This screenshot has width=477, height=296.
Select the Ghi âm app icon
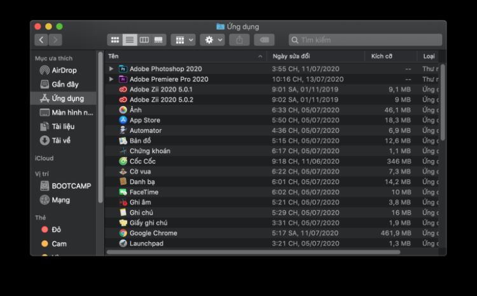point(123,202)
